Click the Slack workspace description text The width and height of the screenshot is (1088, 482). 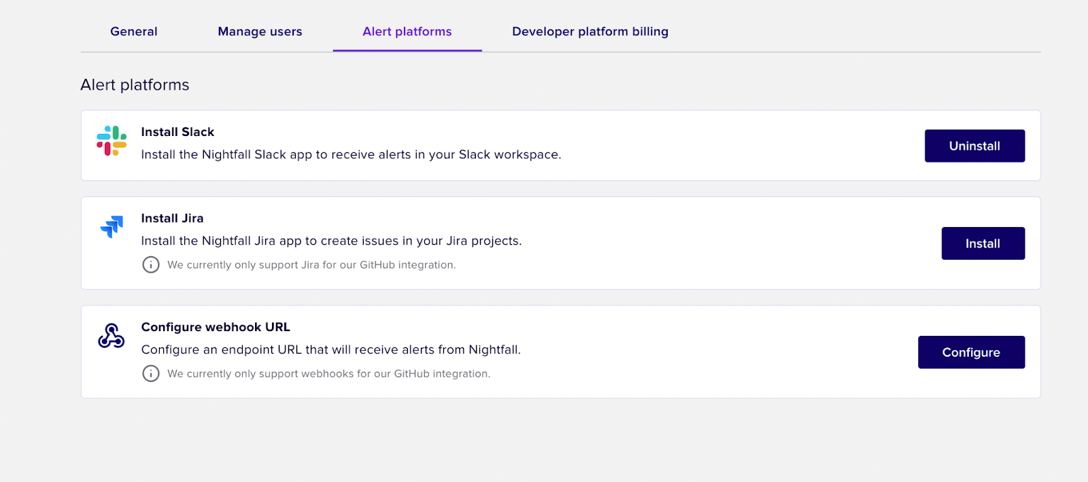click(x=351, y=154)
